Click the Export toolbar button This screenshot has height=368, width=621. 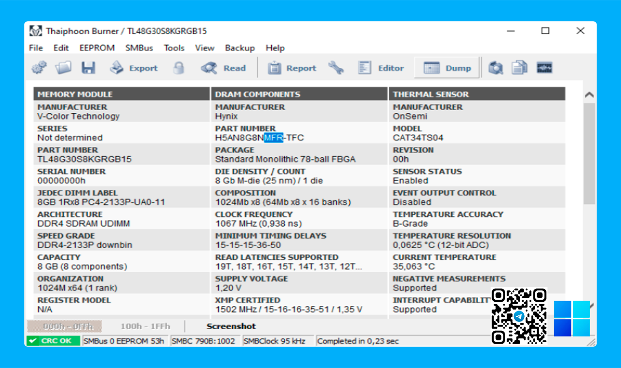134,68
